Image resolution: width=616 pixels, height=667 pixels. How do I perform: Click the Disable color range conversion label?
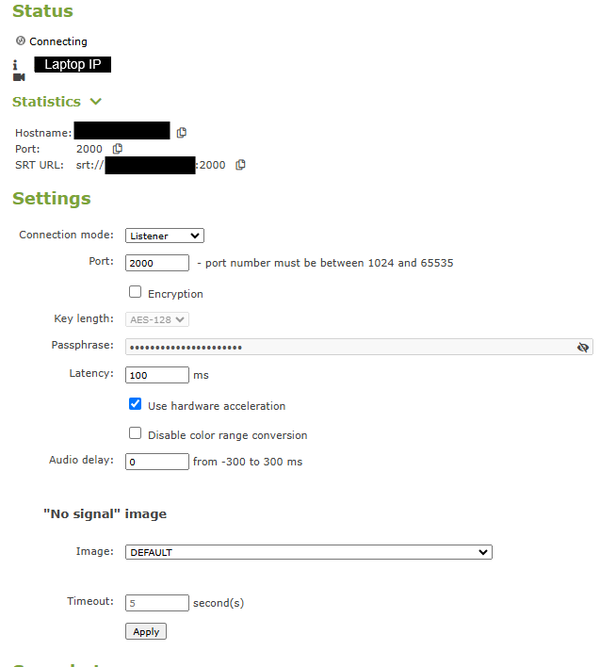(x=228, y=435)
